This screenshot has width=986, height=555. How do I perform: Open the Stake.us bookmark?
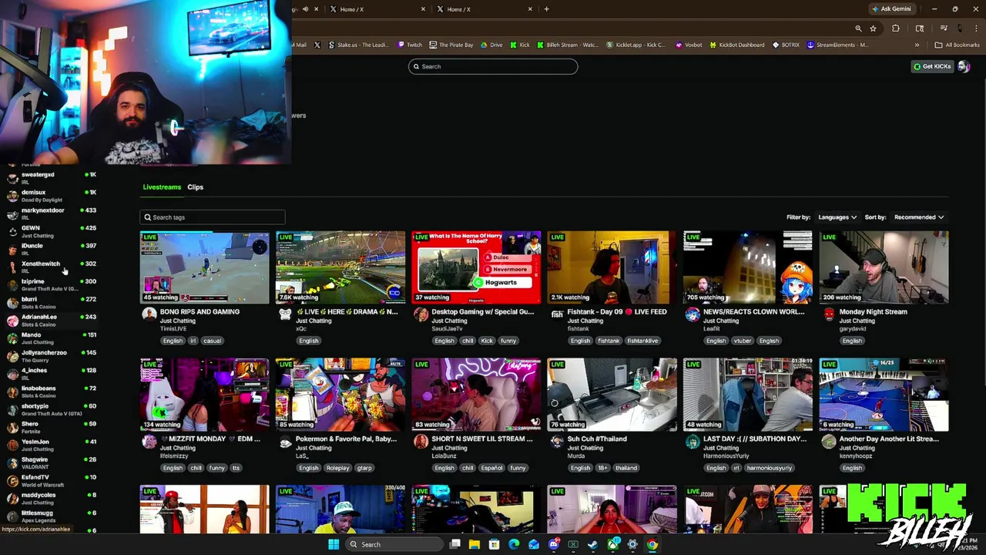(x=358, y=45)
